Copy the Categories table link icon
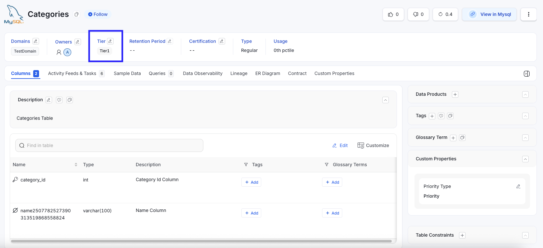 pos(76,14)
